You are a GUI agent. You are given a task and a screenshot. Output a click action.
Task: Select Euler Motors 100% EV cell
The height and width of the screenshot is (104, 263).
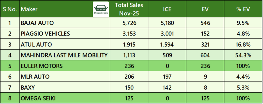tap(243, 66)
